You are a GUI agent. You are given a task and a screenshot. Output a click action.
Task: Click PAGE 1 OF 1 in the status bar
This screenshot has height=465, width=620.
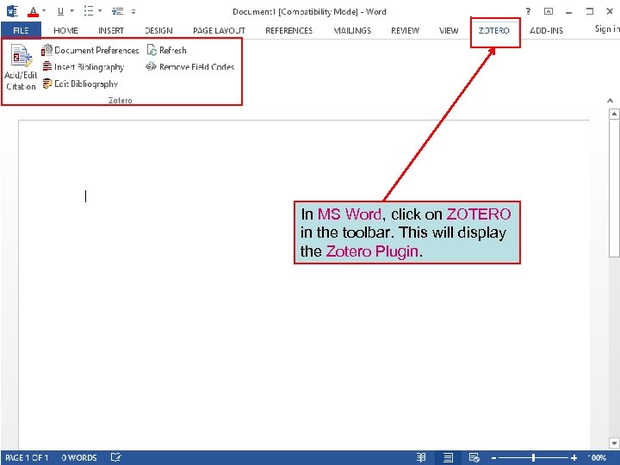tap(27, 458)
